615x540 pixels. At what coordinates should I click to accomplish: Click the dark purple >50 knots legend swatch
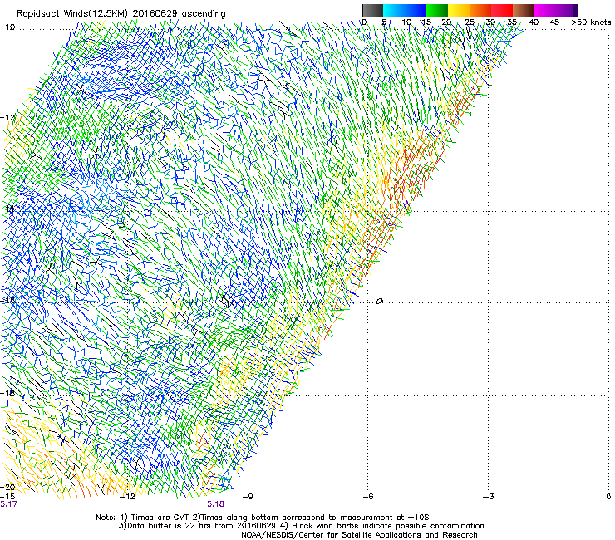point(576,10)
